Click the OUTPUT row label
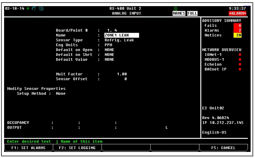The image size is (255, 158). [14, 128]
